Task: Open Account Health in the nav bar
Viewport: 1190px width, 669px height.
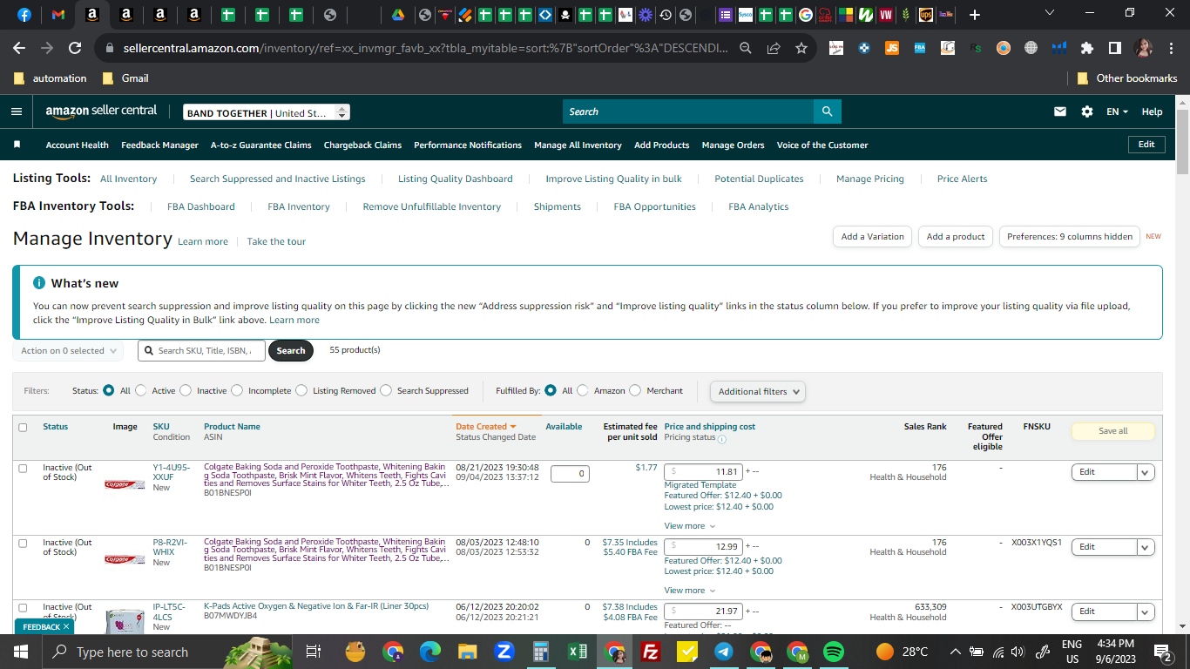Action: (x=78, y=145)
